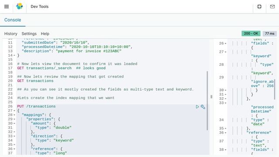279x157 pixels.
Task: Collapse the reference block at line 36
Action: (x=14, y=149)
